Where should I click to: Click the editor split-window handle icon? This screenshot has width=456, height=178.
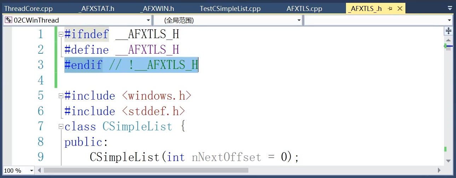tap(449, 31)
